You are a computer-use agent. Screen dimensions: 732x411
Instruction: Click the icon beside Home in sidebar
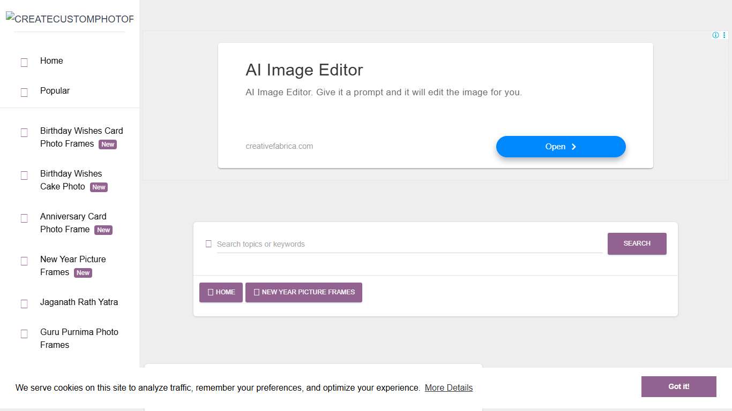coord(24,63)
